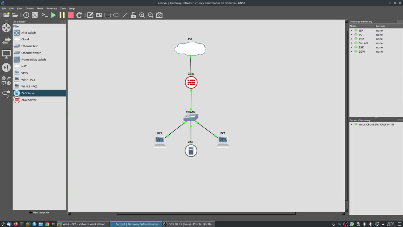Viewport: 403px width, 227px height.
Task: Click the New template button
Action: (x=39, y=212)
